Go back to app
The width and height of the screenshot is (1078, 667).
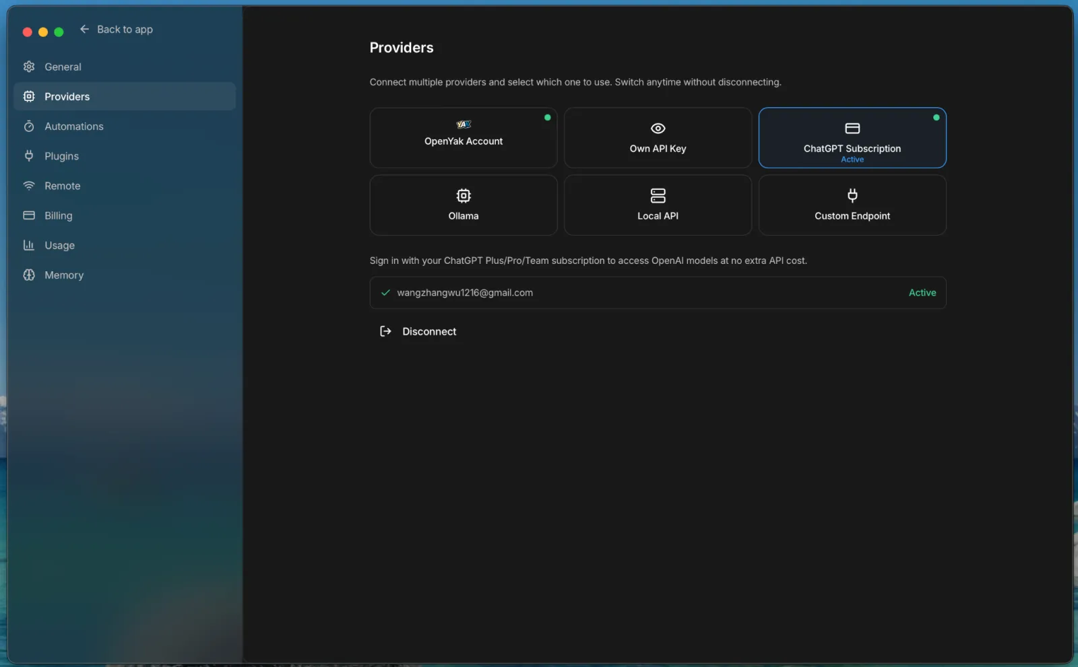125,30
